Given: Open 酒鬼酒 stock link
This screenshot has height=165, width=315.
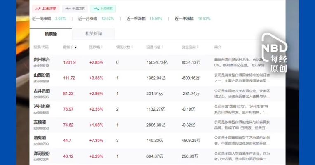Looking at the screenshot, I should click(x=40, y=138).
